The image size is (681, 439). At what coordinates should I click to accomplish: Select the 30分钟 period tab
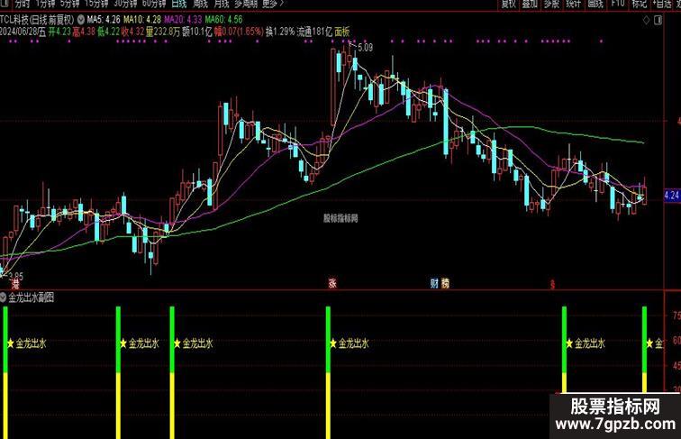[x=125, y=4]
